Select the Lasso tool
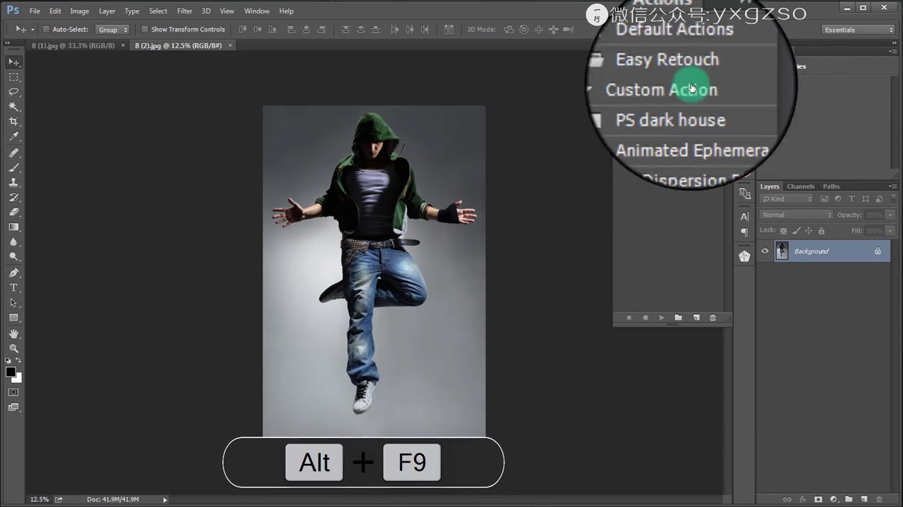 point(13,92)
